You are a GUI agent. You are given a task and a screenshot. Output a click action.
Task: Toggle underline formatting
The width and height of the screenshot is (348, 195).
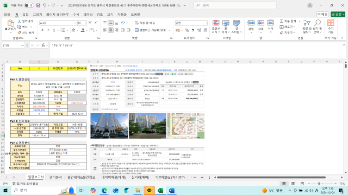tap(53, 30)
